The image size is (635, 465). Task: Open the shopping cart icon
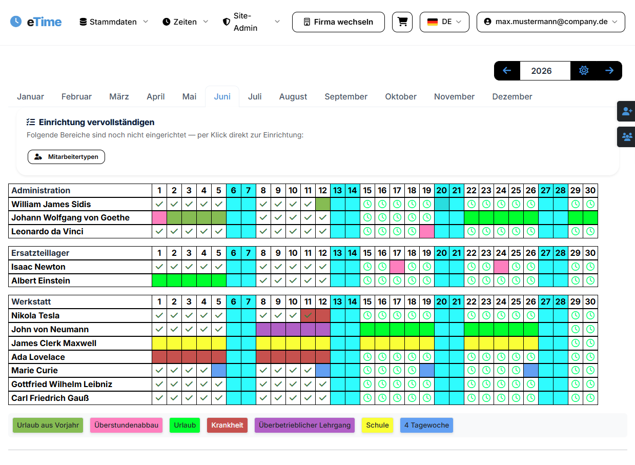402,22
